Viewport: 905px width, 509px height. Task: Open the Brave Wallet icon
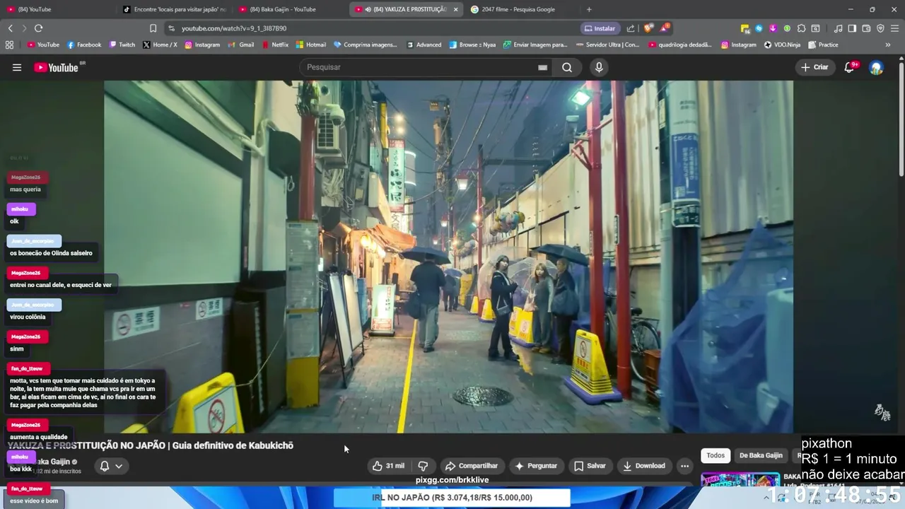[x=866, y=28]
